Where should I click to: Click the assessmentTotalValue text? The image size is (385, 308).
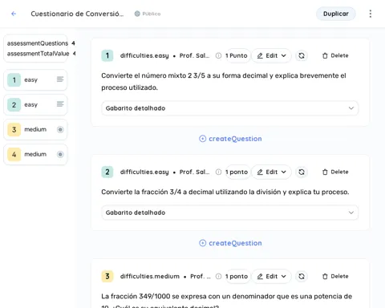41,54
